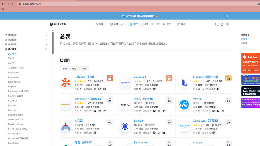Click the Lisahost blue L logo
The image size is (260, 146).
click(184, 83)
